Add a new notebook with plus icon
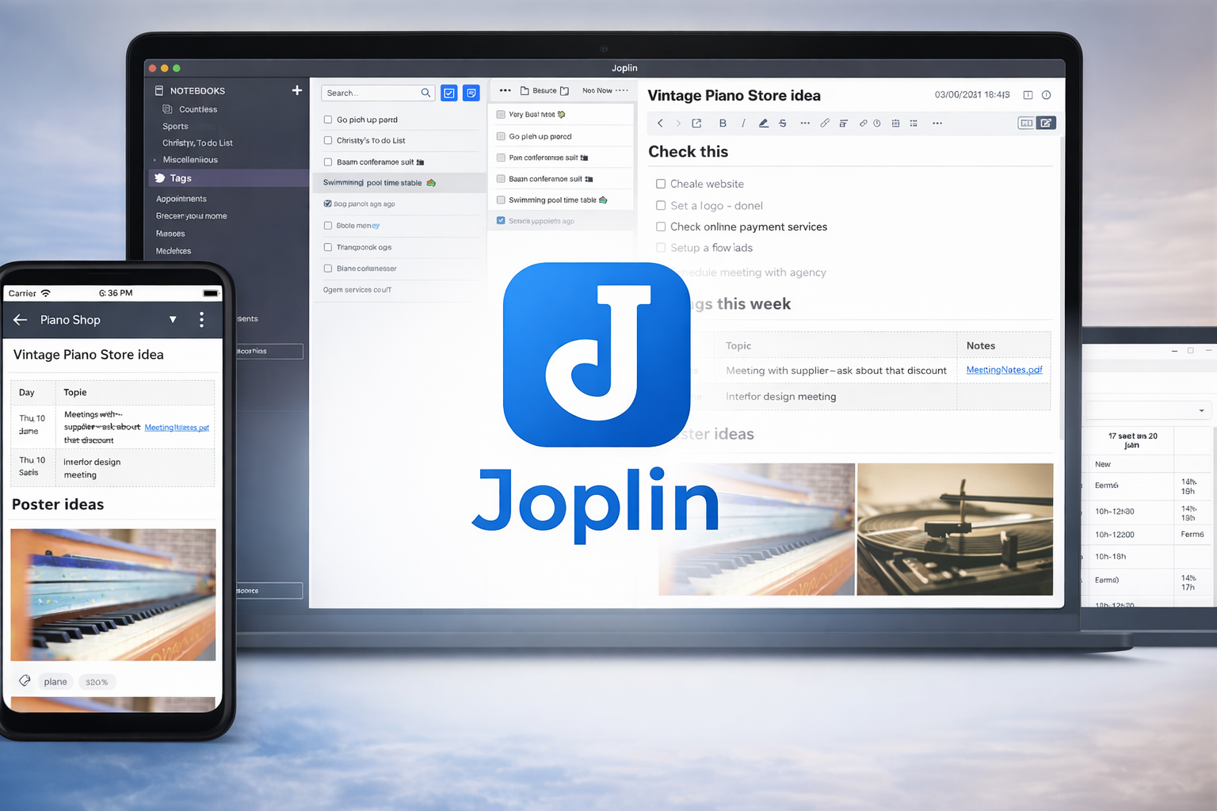 click(x=296, y=90)
